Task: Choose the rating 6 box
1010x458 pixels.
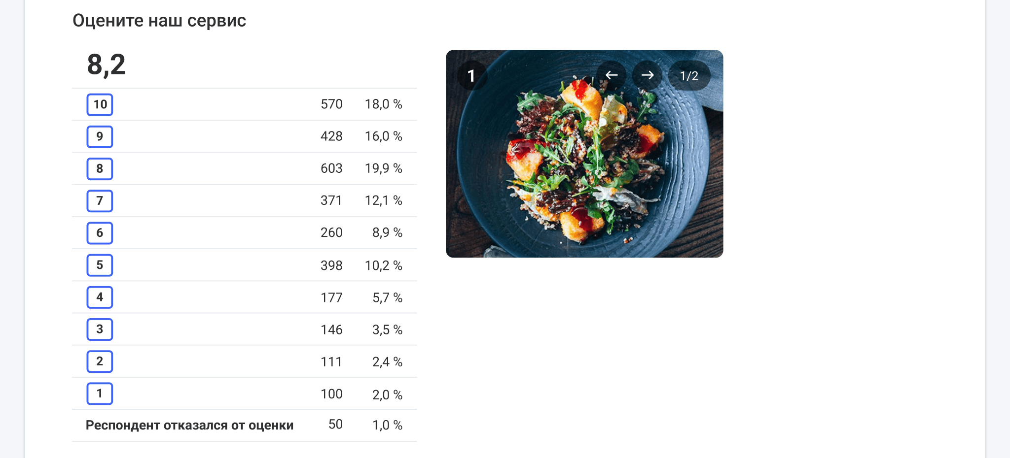Action: [100, 233]
